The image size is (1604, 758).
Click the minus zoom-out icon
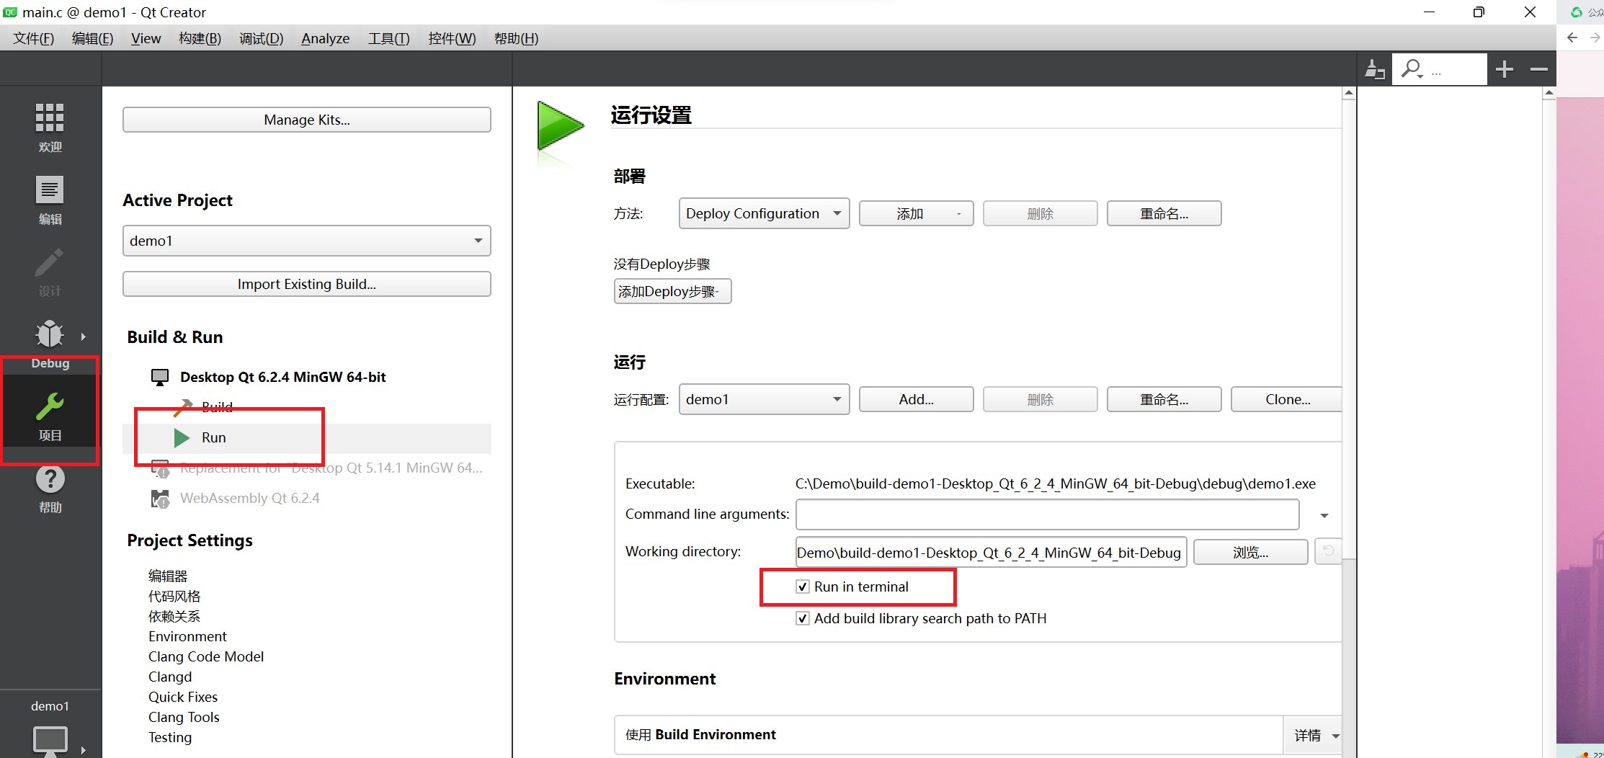[x=1539, y=69]
